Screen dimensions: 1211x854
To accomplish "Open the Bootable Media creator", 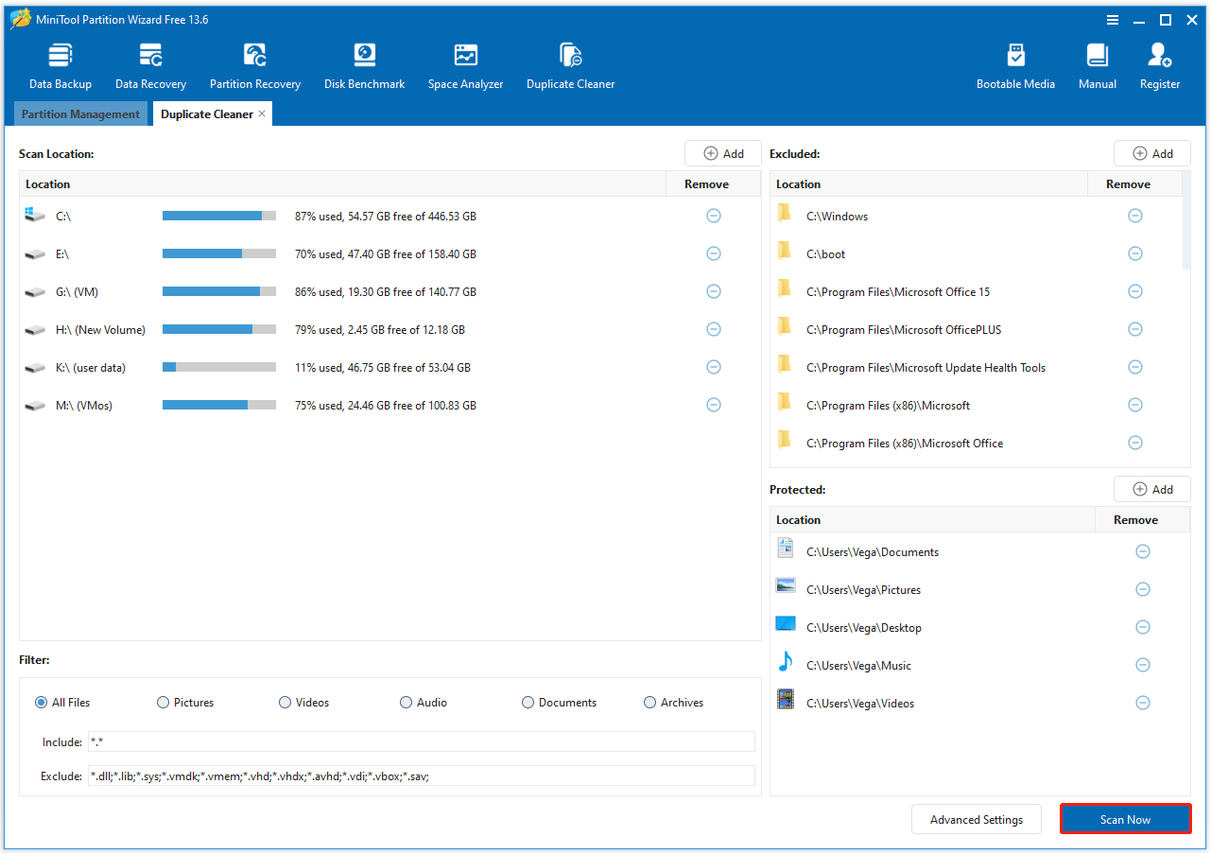I will tap(1015, 61).
